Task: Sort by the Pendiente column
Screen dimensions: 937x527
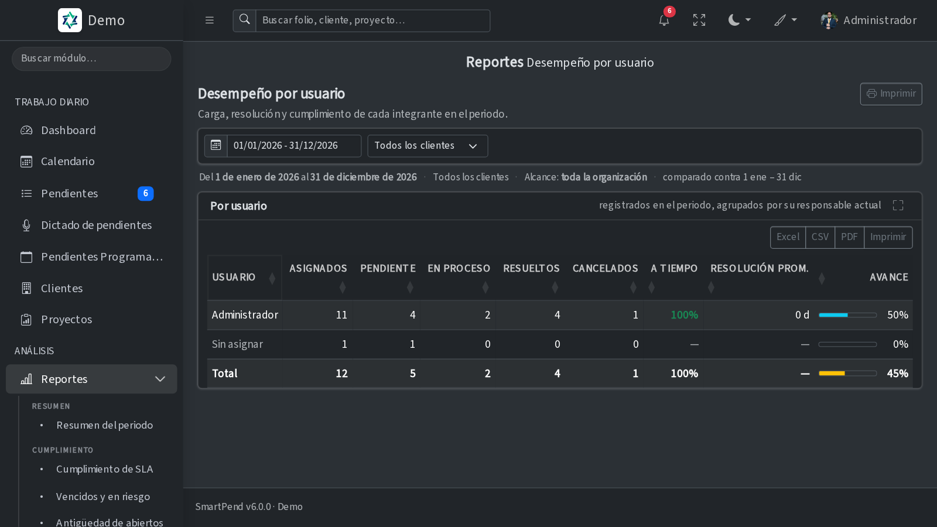Action: (x=388, y=278)
